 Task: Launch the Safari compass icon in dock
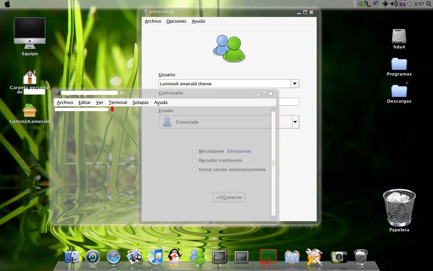[x=114, y=257]
